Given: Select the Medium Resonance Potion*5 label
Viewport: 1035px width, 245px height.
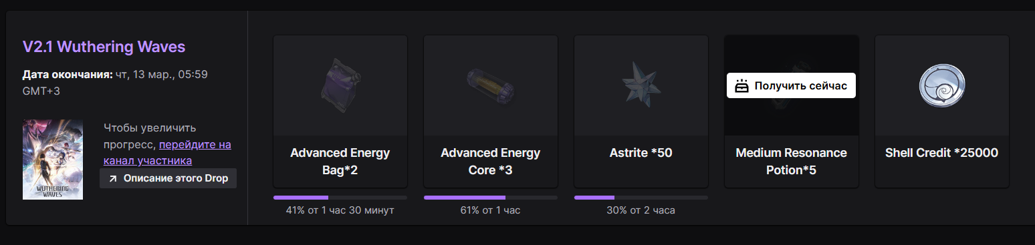Looking at the screenshot, I should pos(791,162).
